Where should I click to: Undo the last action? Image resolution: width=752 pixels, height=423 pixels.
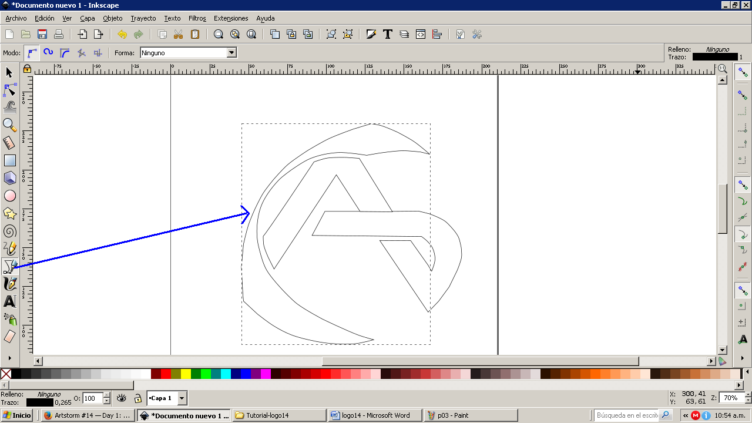(x=122, y=34)
